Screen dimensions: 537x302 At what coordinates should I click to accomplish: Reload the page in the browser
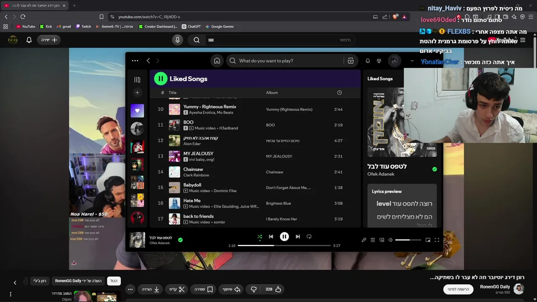[x=23, y=17]
